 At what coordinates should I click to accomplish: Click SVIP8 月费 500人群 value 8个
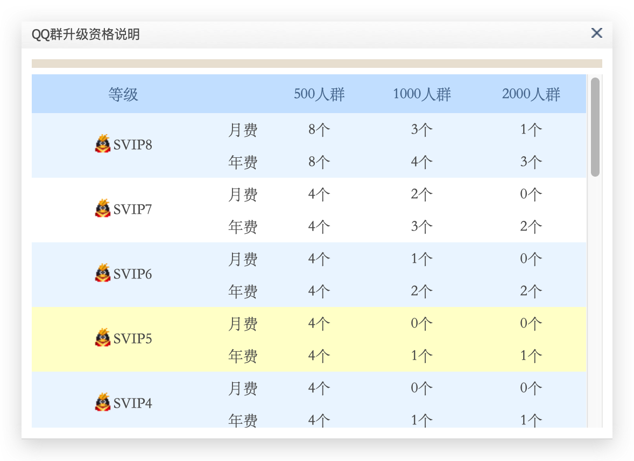click(319, 130)
